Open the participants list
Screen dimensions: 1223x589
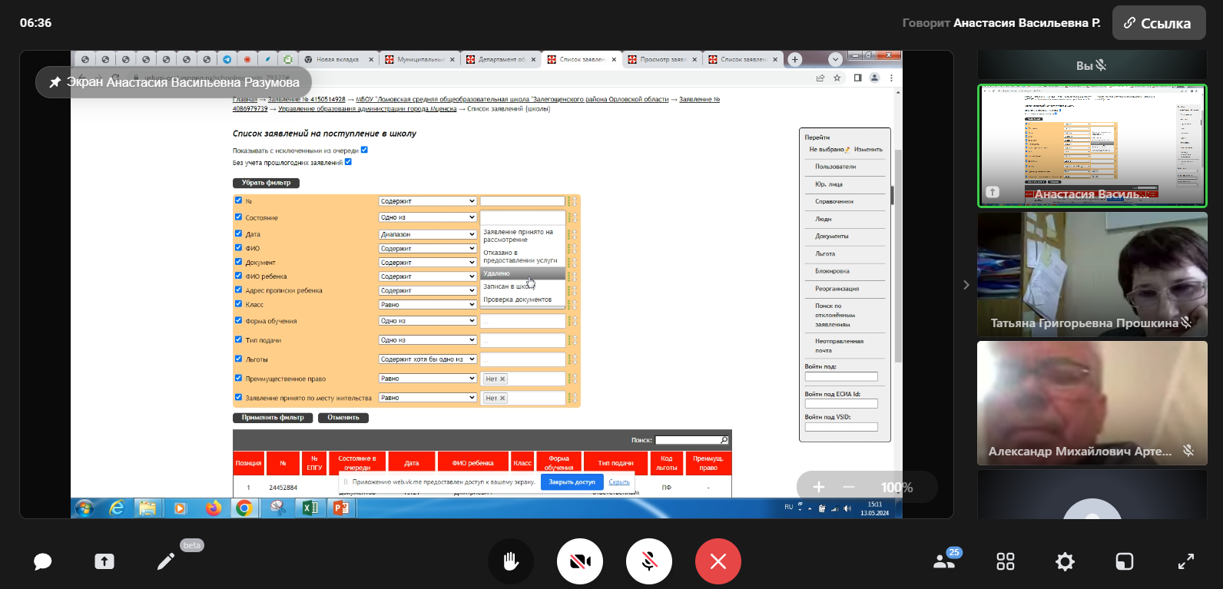944,562
